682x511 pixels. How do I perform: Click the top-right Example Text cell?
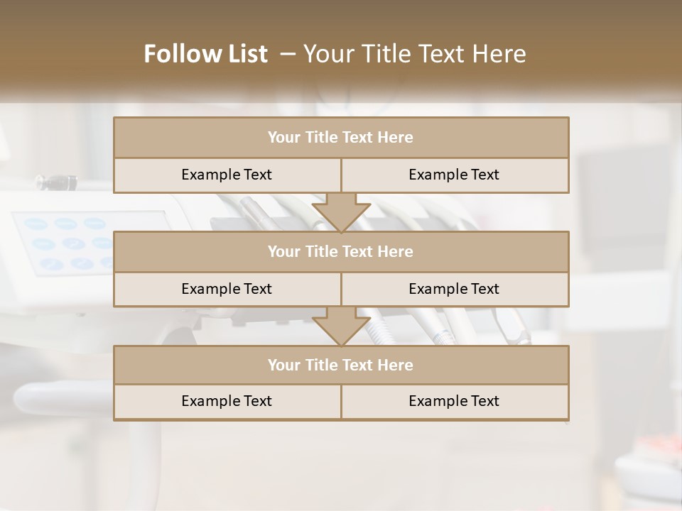[x=455, y=175]
